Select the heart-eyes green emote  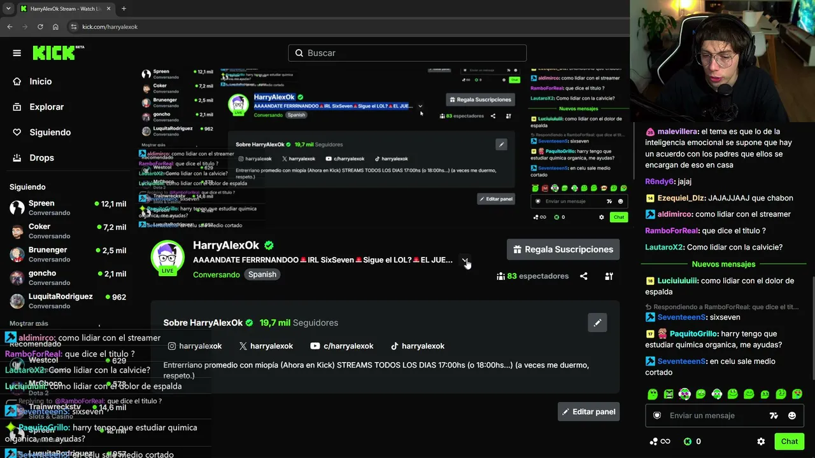tap(797, 394)
